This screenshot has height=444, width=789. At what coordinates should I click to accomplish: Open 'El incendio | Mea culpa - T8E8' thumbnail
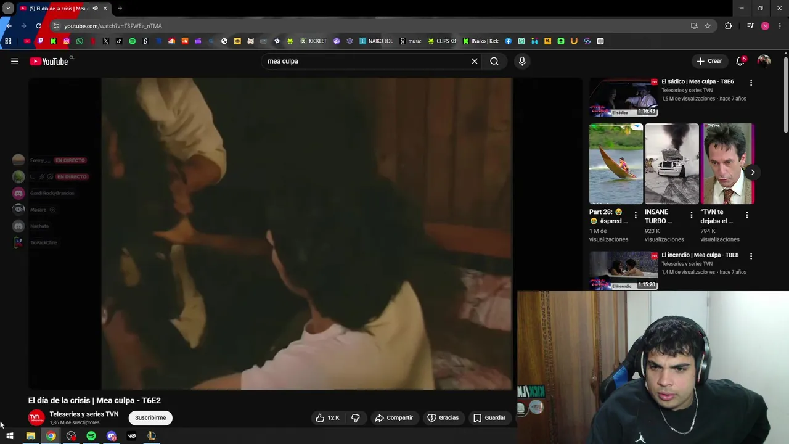(x=623, y=270)
